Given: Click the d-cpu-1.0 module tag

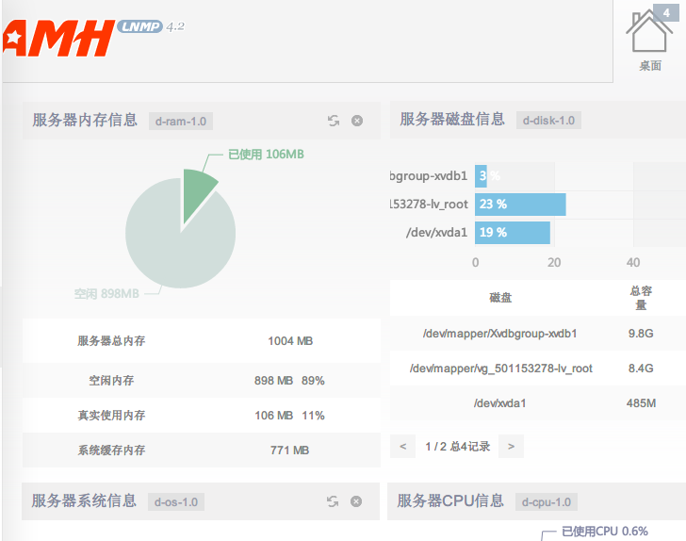Looking at the screenshot, I should [x=546, y=501].
